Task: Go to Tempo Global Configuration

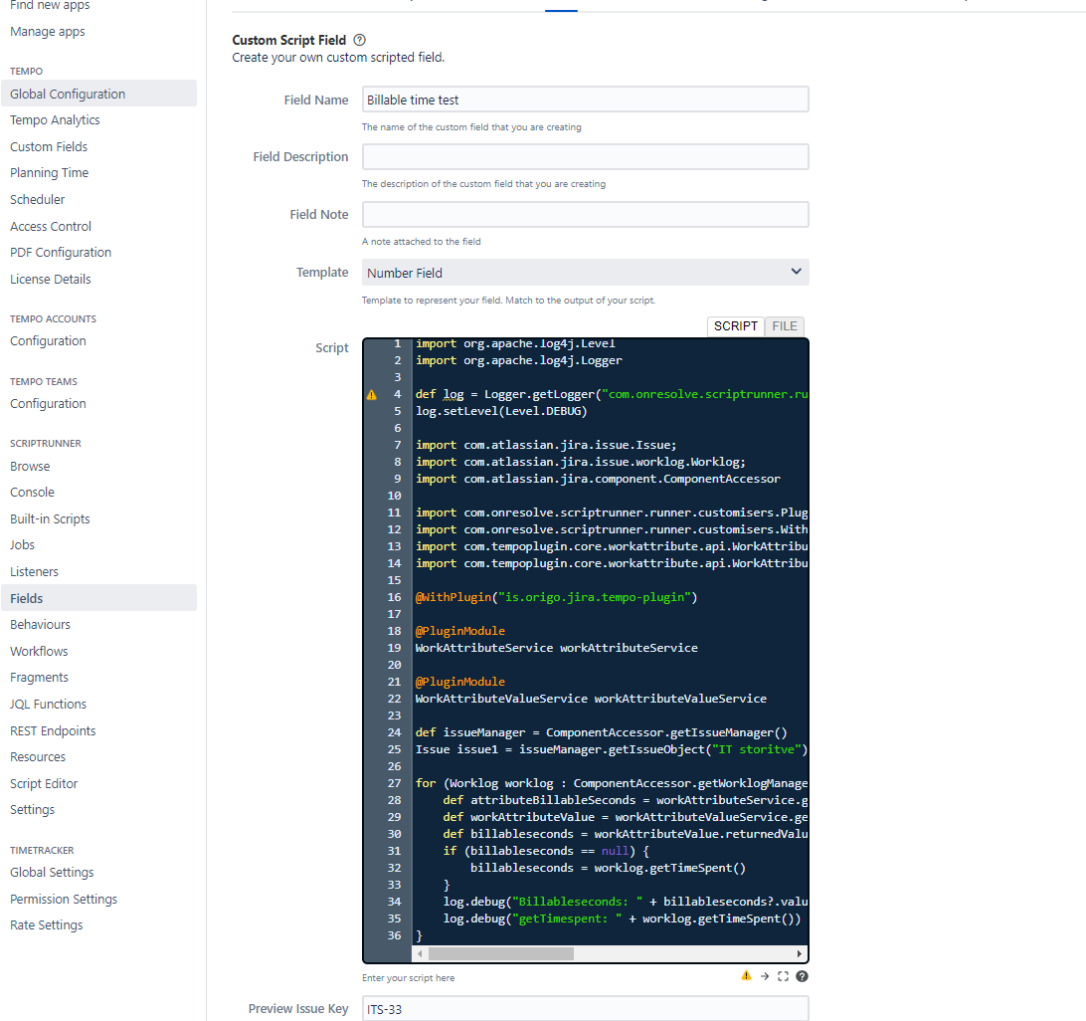Action: pyautogui.click(x=68, y=95)
